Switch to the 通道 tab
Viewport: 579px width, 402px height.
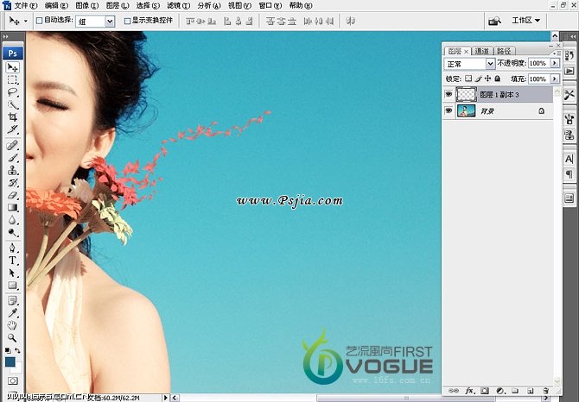pos(482,51)
